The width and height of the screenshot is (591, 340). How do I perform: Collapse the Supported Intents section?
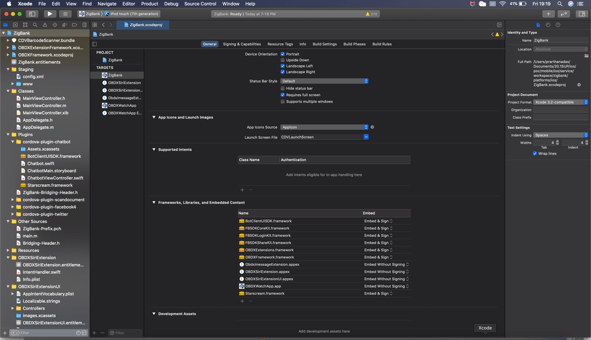click(x=154, y=149)
